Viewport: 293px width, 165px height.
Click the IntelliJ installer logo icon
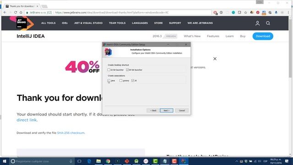(108, 52)
